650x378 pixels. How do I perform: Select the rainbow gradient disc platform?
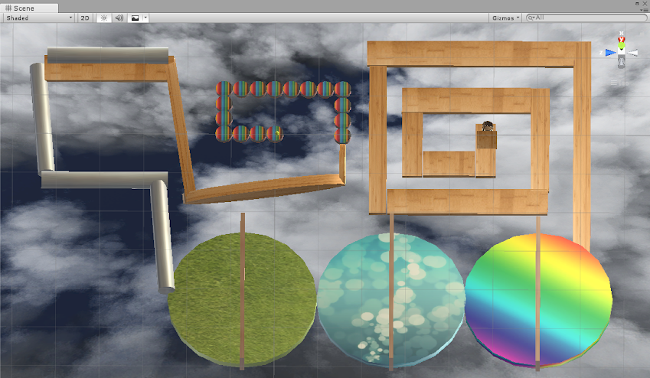click(538, 301)
